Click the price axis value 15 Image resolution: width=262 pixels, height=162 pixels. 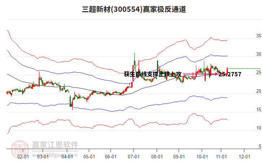coord(259,110)
